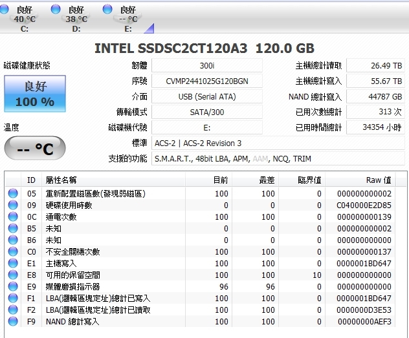409x338 pixels.
Task: Select the 不安全關機次數 attribute row
Action: [x=200, y=251]
